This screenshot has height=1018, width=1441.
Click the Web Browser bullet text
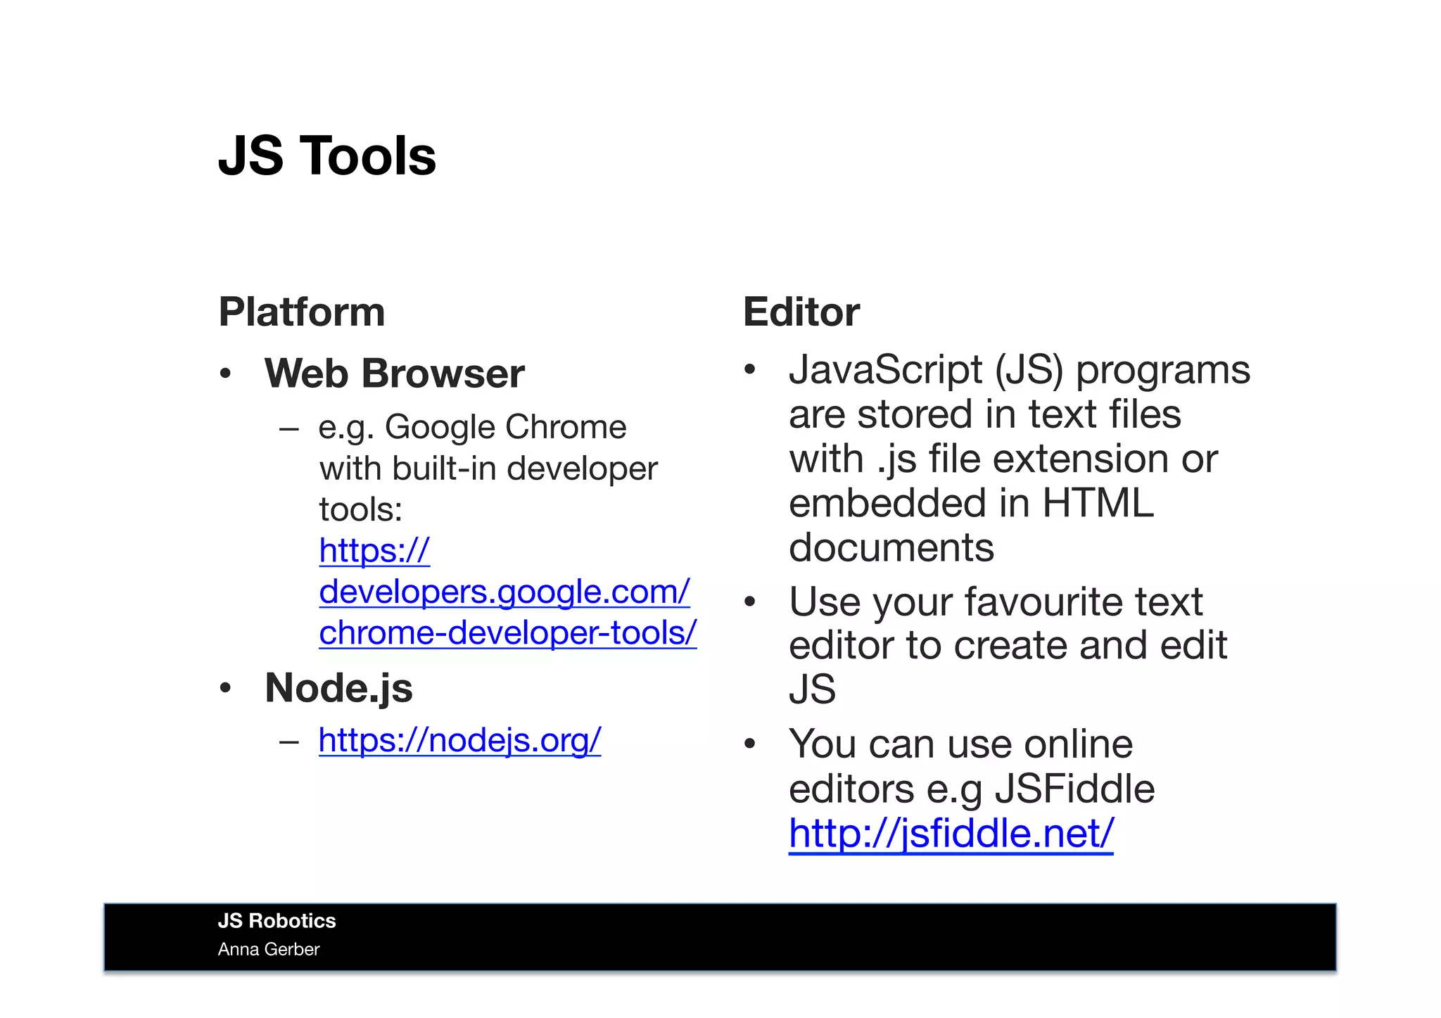(394, 373)
